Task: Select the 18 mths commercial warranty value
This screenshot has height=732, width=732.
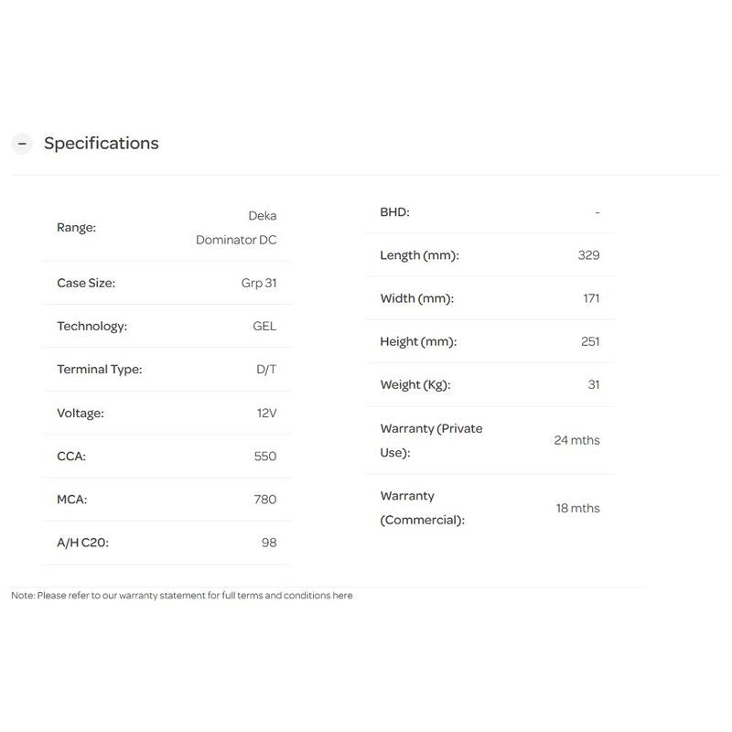Action: tap(578, 508)
